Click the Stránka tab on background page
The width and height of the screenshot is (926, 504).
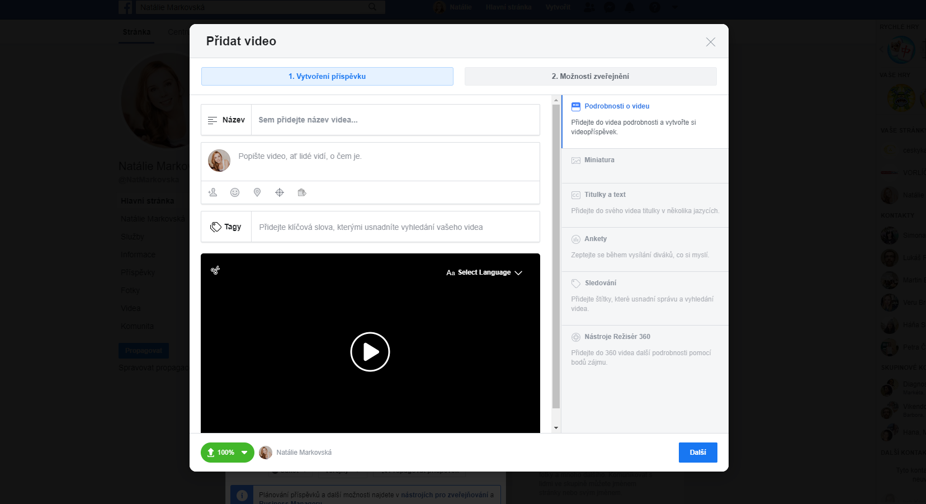pyautogui.click(x=137, y=32)
